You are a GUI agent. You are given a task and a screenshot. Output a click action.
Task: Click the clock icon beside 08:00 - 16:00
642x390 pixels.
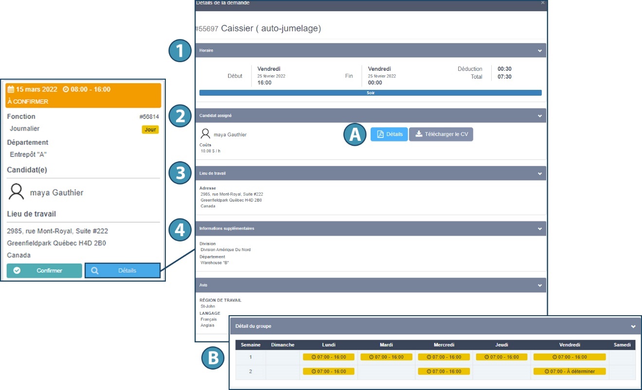coord(66,89)
